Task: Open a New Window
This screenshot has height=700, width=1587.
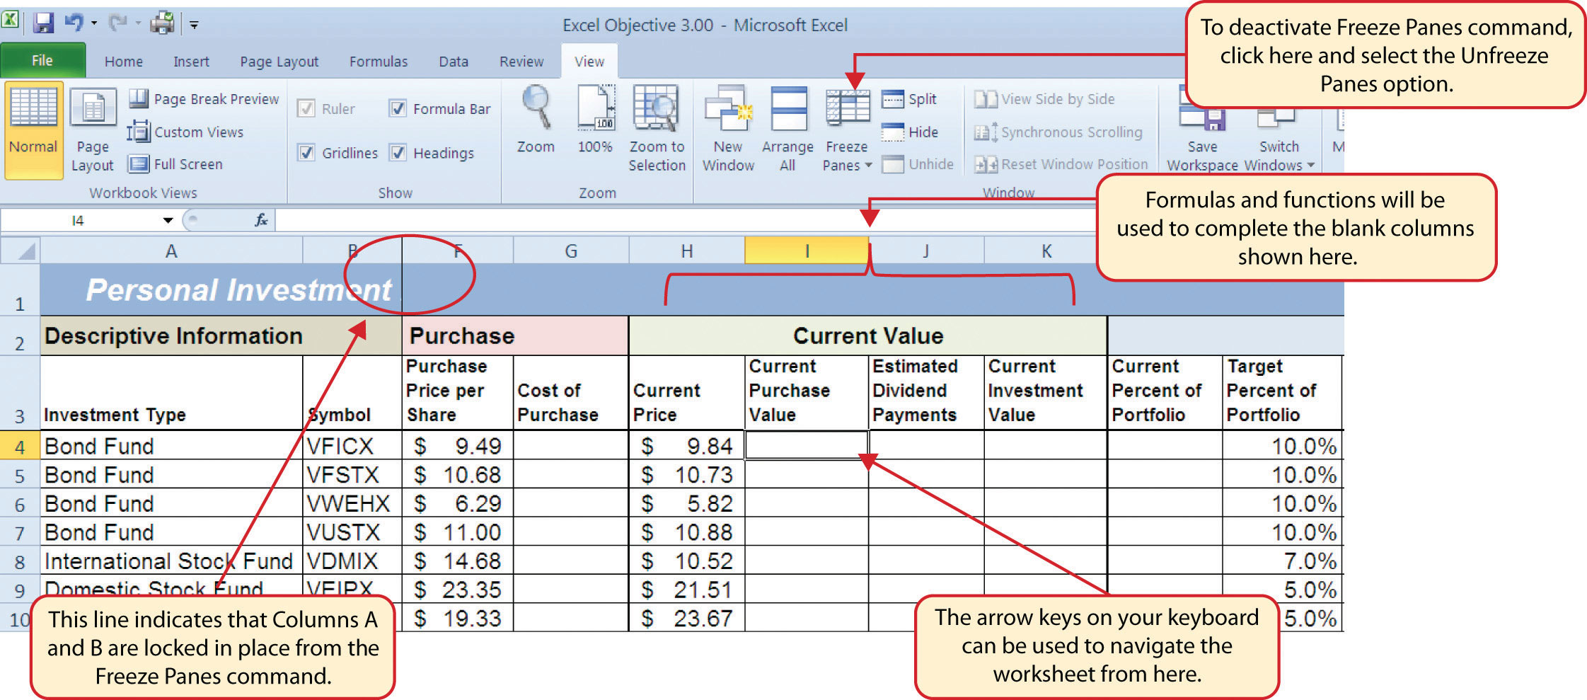Action: pyautogui.click(x=727, y=110)
